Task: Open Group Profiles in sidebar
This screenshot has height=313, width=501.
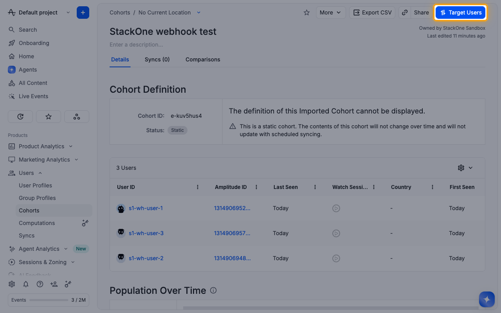Action: click(37, 198)
